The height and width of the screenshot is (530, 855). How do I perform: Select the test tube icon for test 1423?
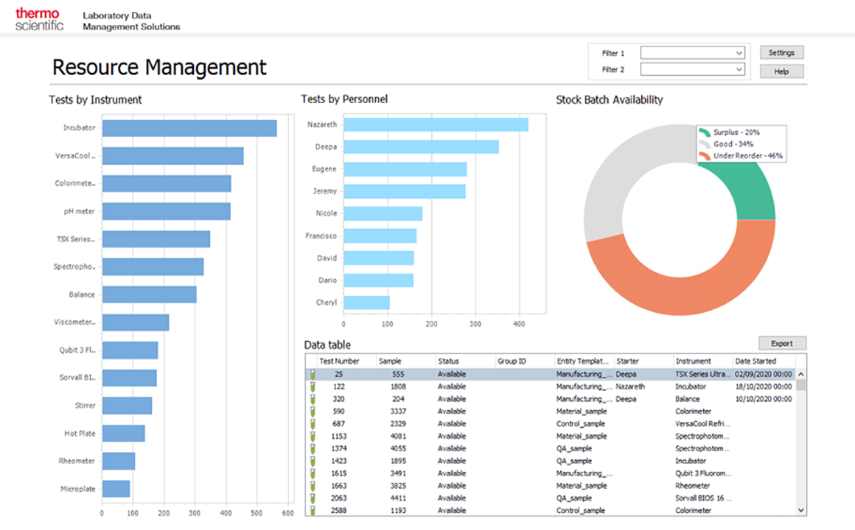(312, 461)
